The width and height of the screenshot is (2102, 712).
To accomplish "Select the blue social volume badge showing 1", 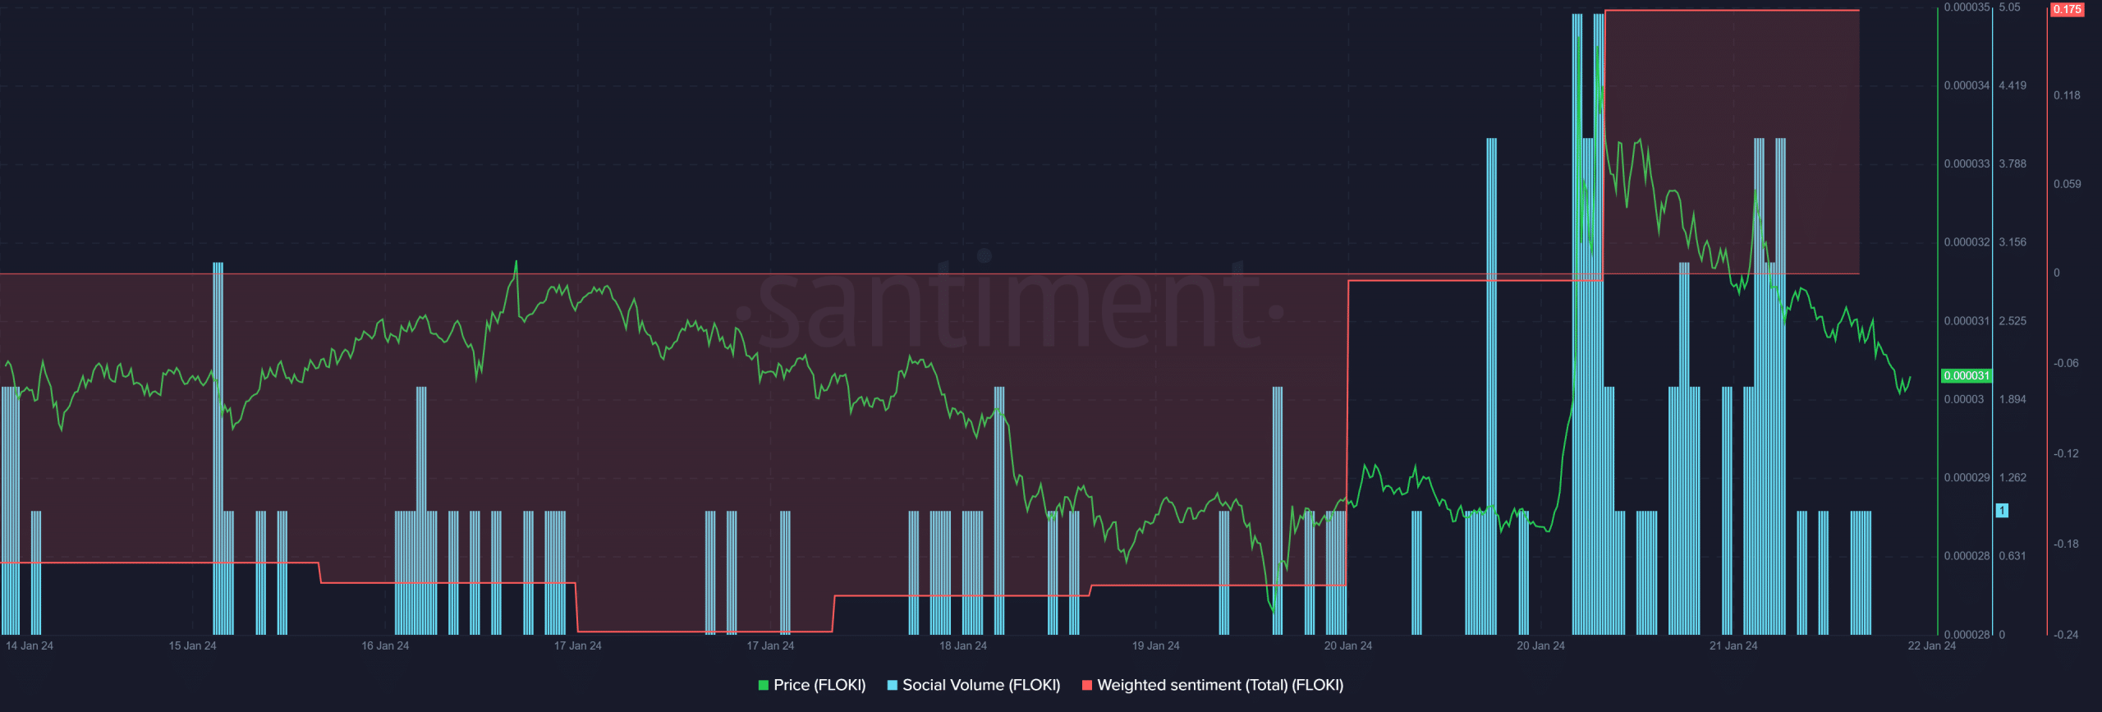I will coord(2002,511).
